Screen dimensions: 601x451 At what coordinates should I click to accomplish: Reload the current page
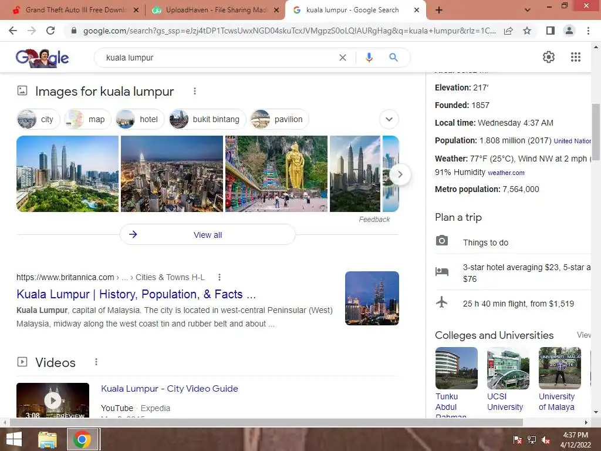coord(50,31)
